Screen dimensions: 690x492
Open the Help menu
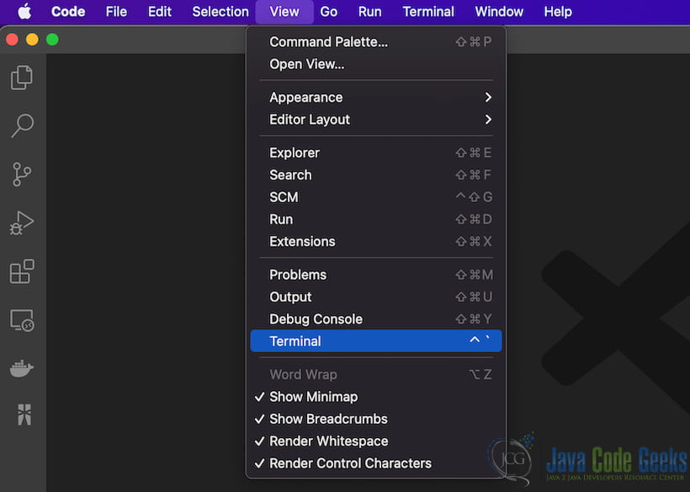558,12
